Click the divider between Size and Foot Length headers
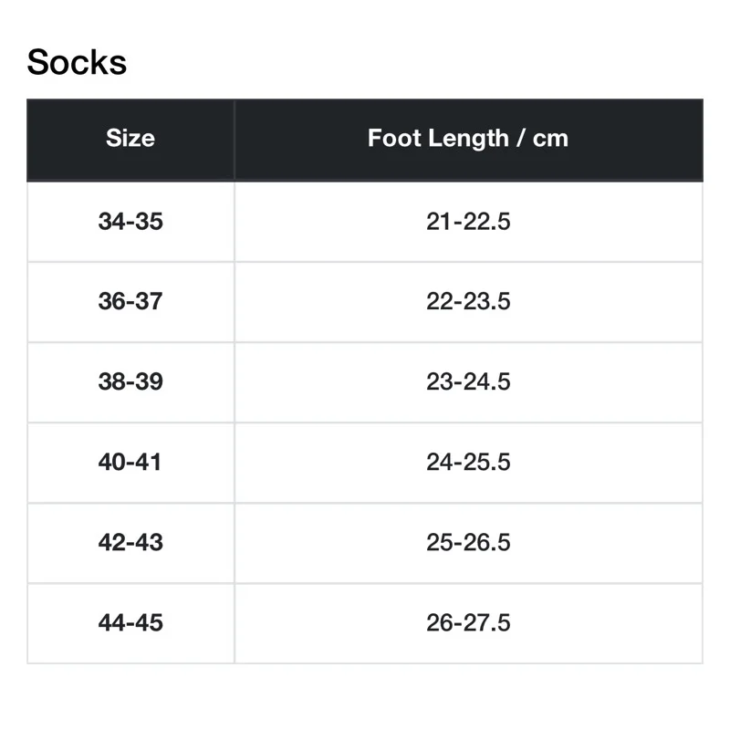 [235, 139]
